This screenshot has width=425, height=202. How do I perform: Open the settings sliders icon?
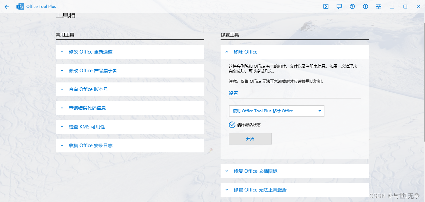379,7
